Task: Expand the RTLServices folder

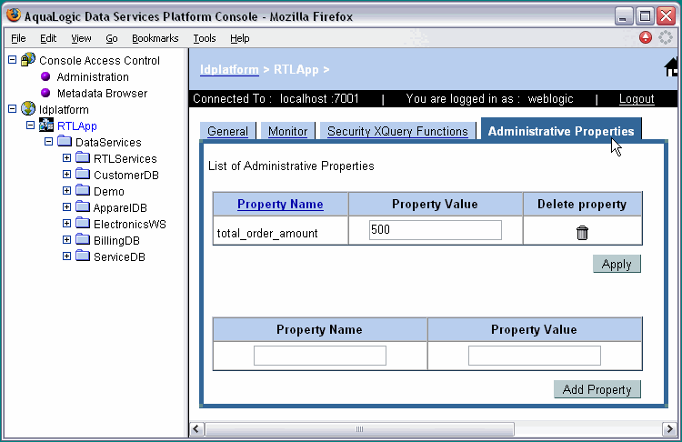Action: [66, 158]
